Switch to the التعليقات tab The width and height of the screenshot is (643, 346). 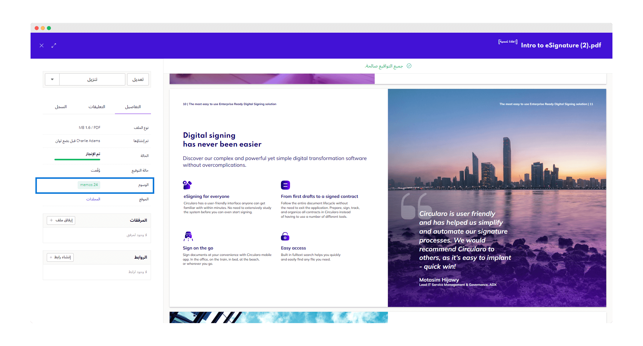97,107
